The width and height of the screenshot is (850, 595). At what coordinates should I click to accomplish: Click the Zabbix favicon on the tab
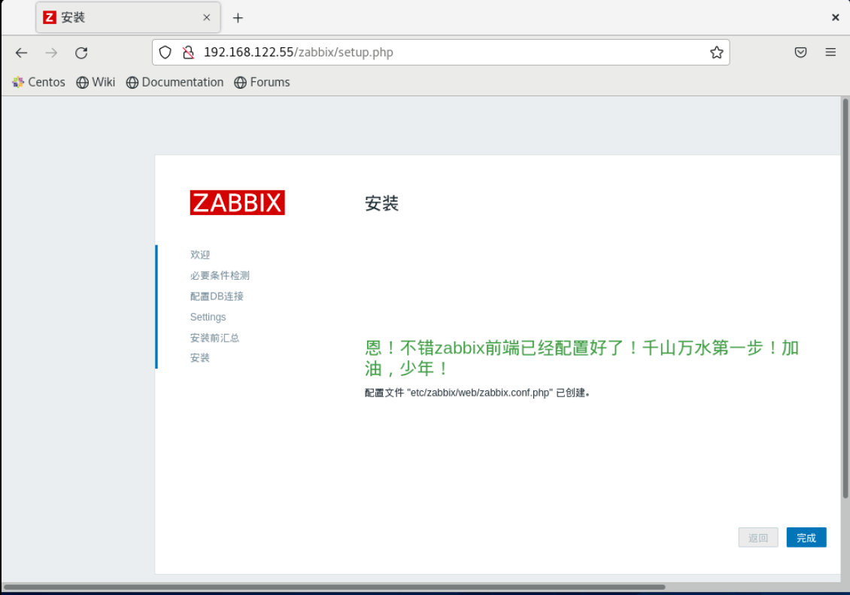click(x=50, y=17)
